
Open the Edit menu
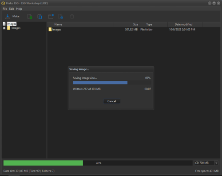(x=12, y=9)
